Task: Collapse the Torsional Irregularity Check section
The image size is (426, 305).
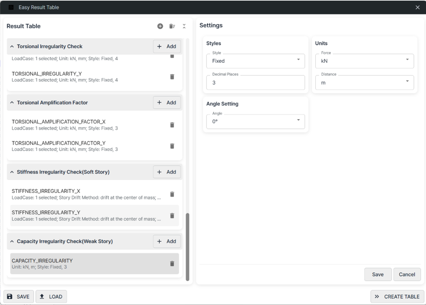Action: click(12, 47)
